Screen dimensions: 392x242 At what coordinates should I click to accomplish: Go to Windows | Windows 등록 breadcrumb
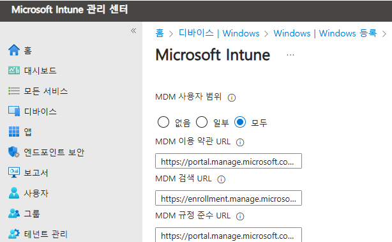pyautogui.click(x=325, y=33)
